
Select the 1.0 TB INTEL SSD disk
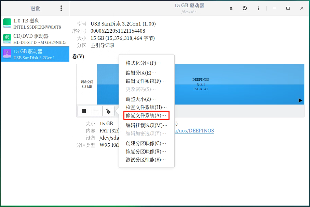click(35, 23)
